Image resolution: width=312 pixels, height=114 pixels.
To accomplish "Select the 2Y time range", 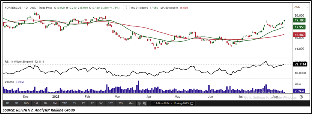I will pos(83,103).
